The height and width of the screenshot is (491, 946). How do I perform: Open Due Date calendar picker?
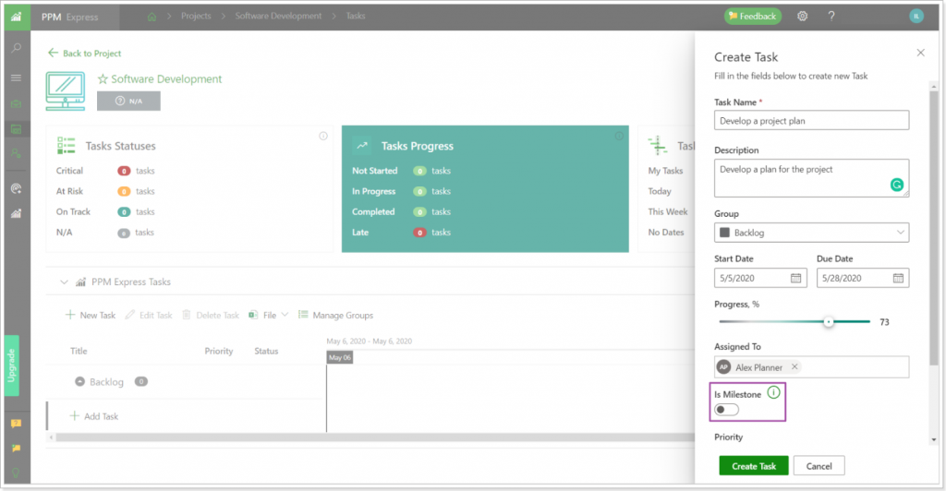click(898, 278)
